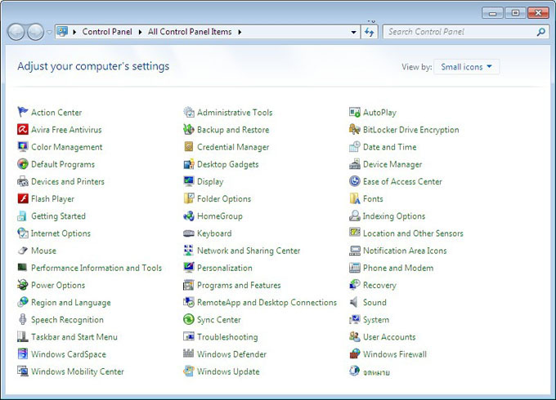Image resolution: width=556 pixels, height=400 pixels.
Task: Open Network and Sharing Center link
Action: coord(249,251)
